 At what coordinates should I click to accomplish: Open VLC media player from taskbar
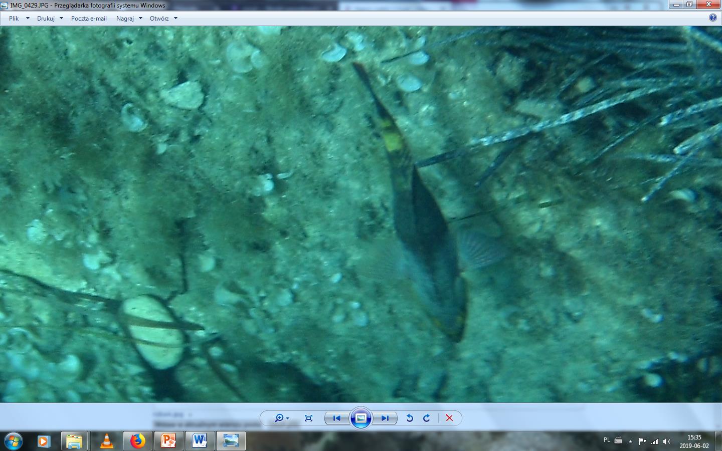tap(106, 441)
